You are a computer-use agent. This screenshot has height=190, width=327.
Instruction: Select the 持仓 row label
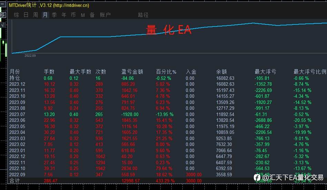click(14, 78)
